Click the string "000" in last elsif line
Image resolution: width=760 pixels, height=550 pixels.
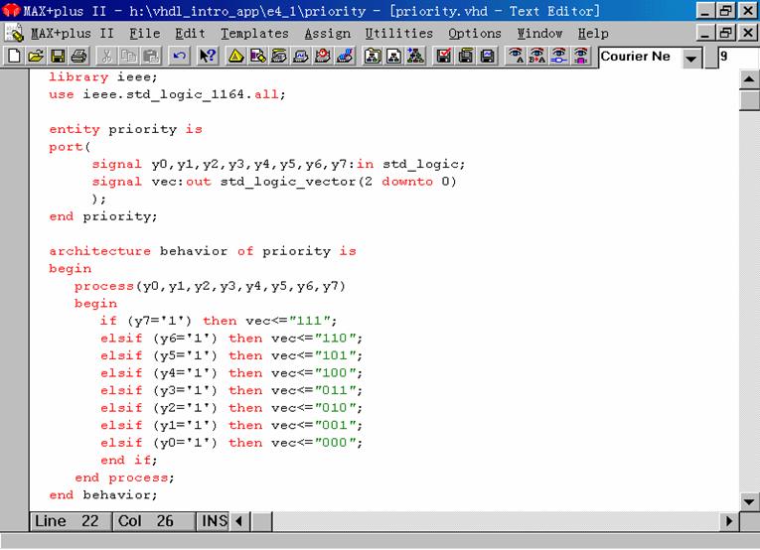[335, 443]
